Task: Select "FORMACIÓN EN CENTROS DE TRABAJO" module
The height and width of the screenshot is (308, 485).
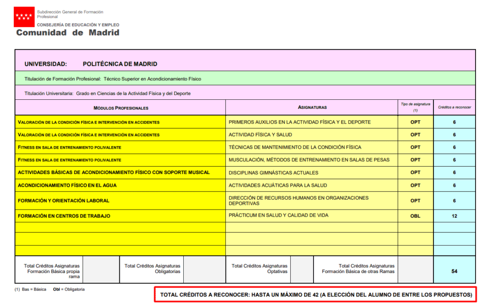Action: tap(64, 216)
